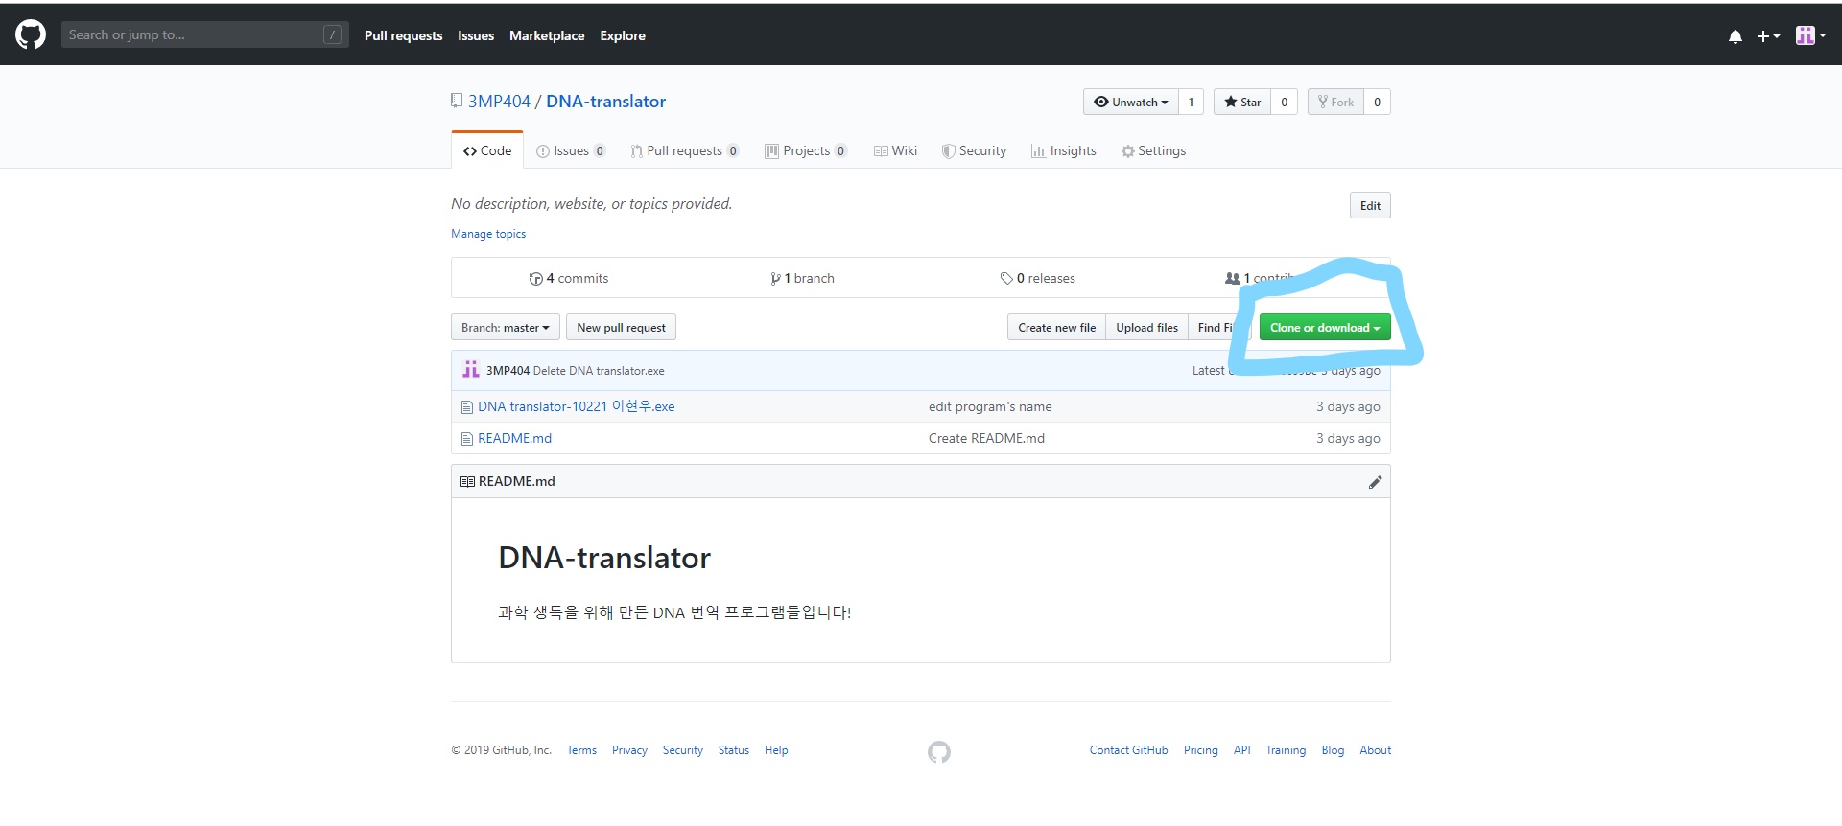Image resolution: width=1842 pixels, height=826 pixels.
Task: Open the Settings tab
Action: point(1153,150)
